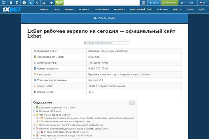Click the 1XBET logo

pos(12,9)
